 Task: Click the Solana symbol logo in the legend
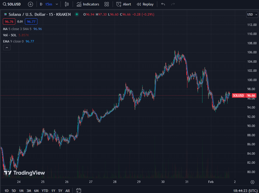point(5,15)
